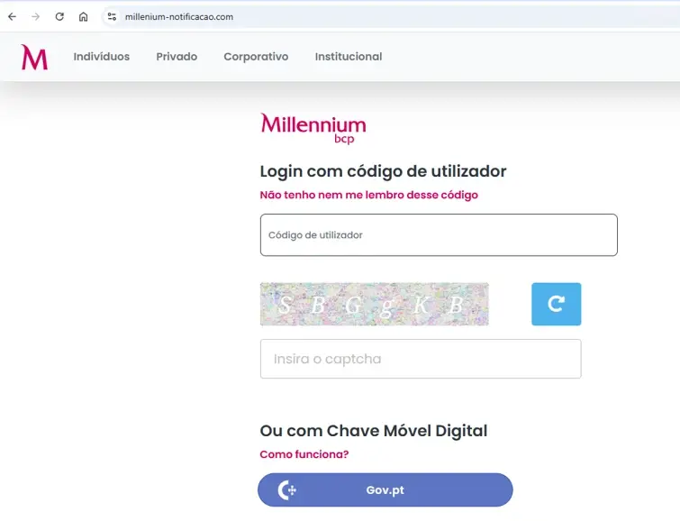680x521 pixels.
Task: Log in with the Gov.pt button
Action: pos(385,489)
